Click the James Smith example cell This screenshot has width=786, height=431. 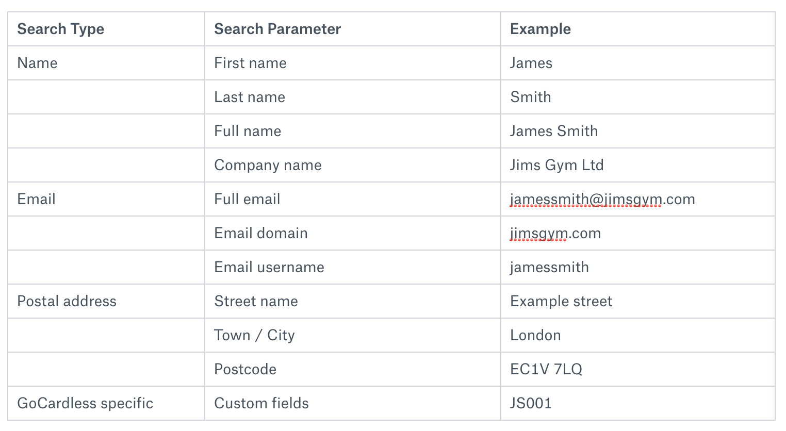(x=638, y=131)
